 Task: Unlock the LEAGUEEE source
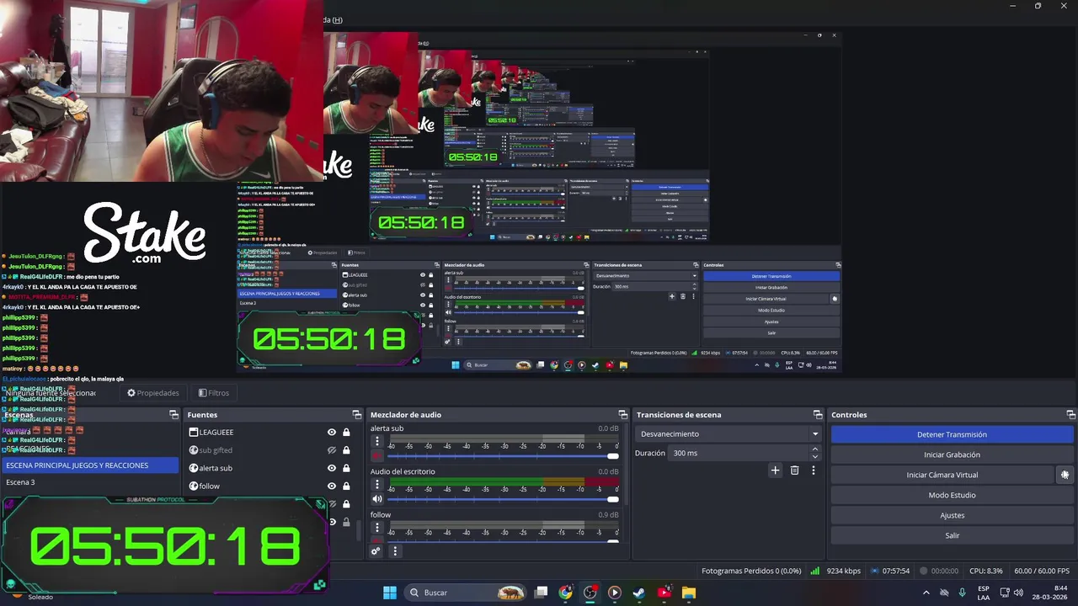346,433
